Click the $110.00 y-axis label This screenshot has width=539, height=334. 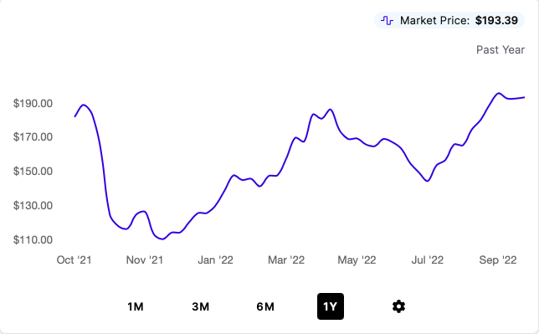pyautogui.click(x=33, y=239)
